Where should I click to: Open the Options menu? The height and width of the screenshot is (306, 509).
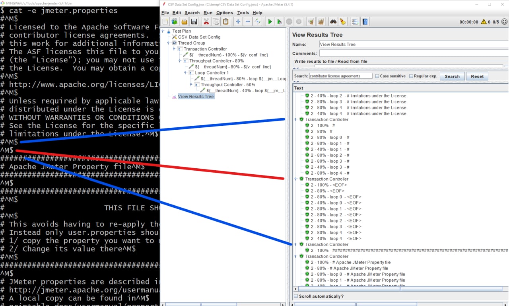(x=225, y=13)
